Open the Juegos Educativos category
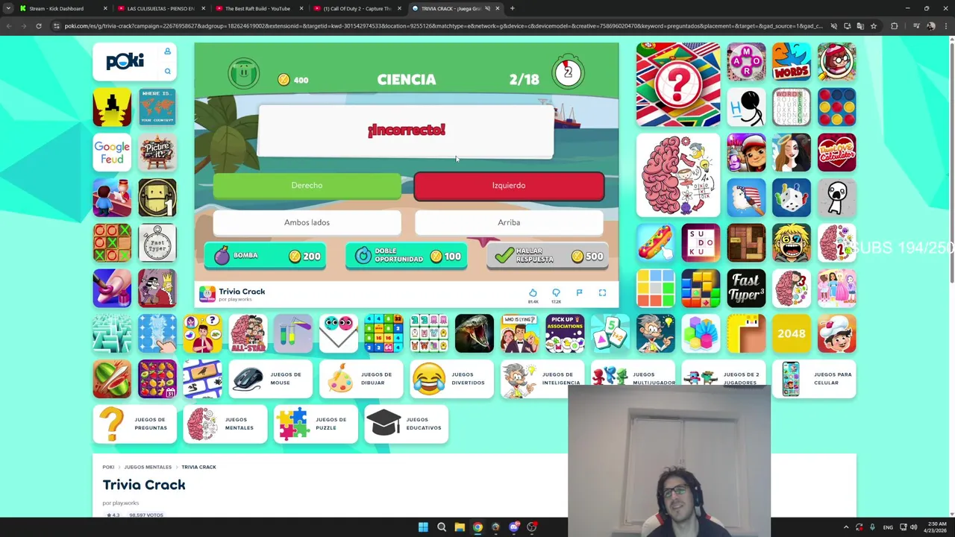This screenshot has height=537, width=955. pos(407,424)
